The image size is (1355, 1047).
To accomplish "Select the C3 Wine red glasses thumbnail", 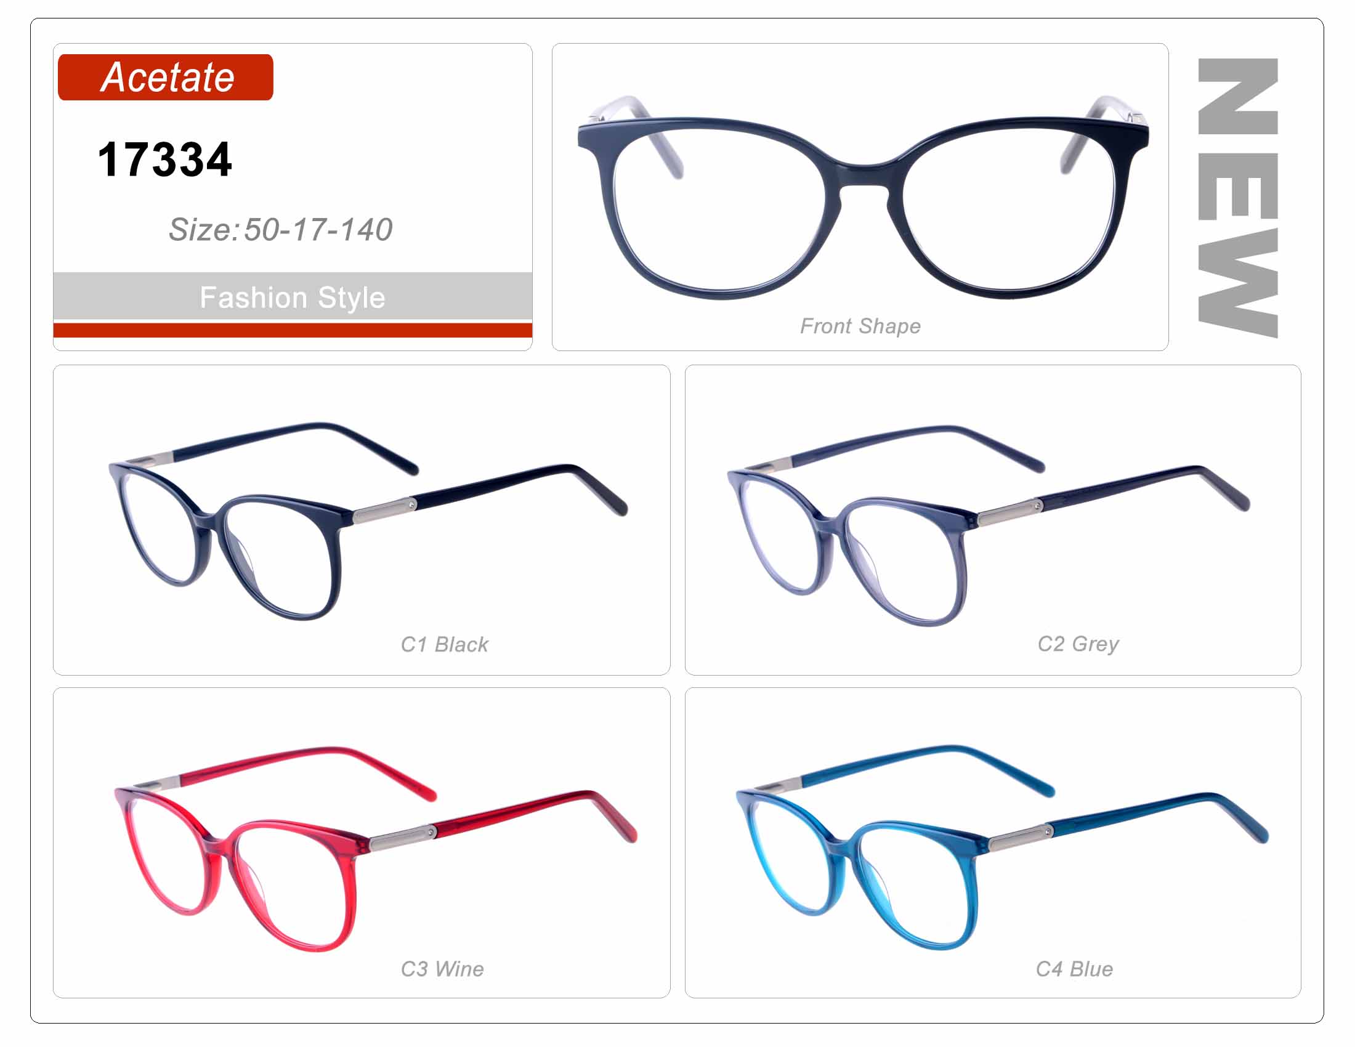I will click(x=376, y=849).
